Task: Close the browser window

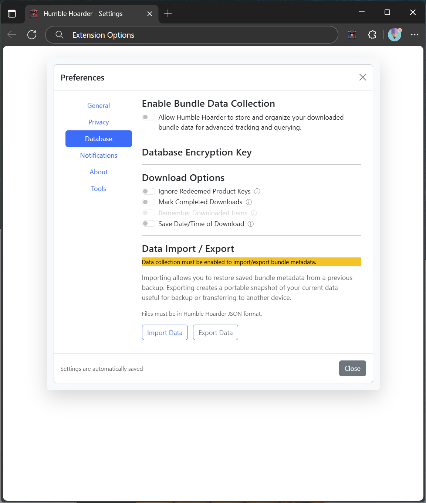Action: tap(413, 12)
